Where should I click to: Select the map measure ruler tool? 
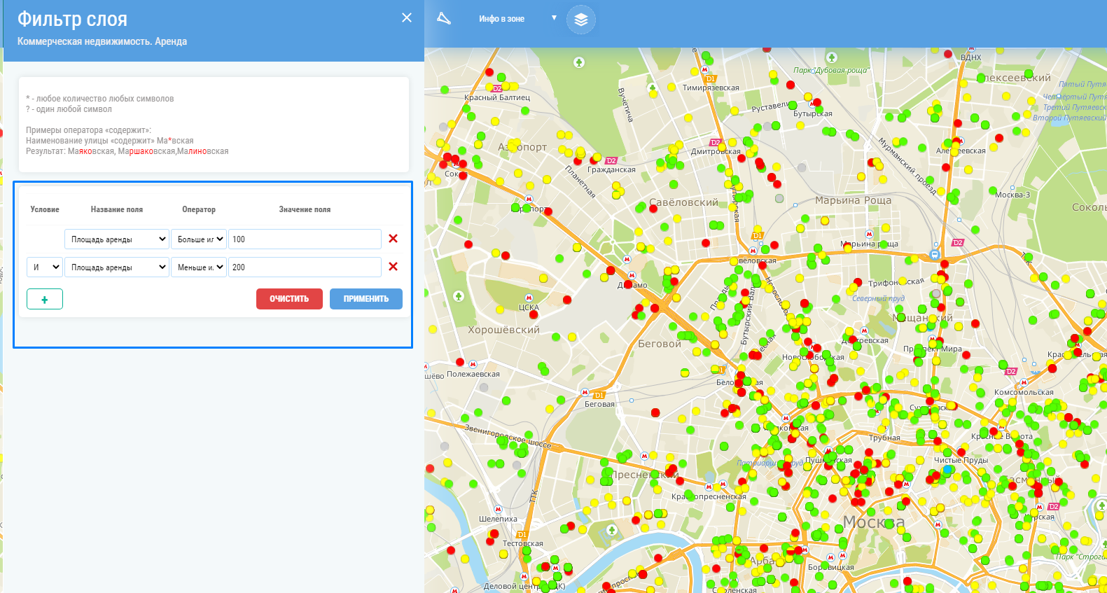pos(444,18)
